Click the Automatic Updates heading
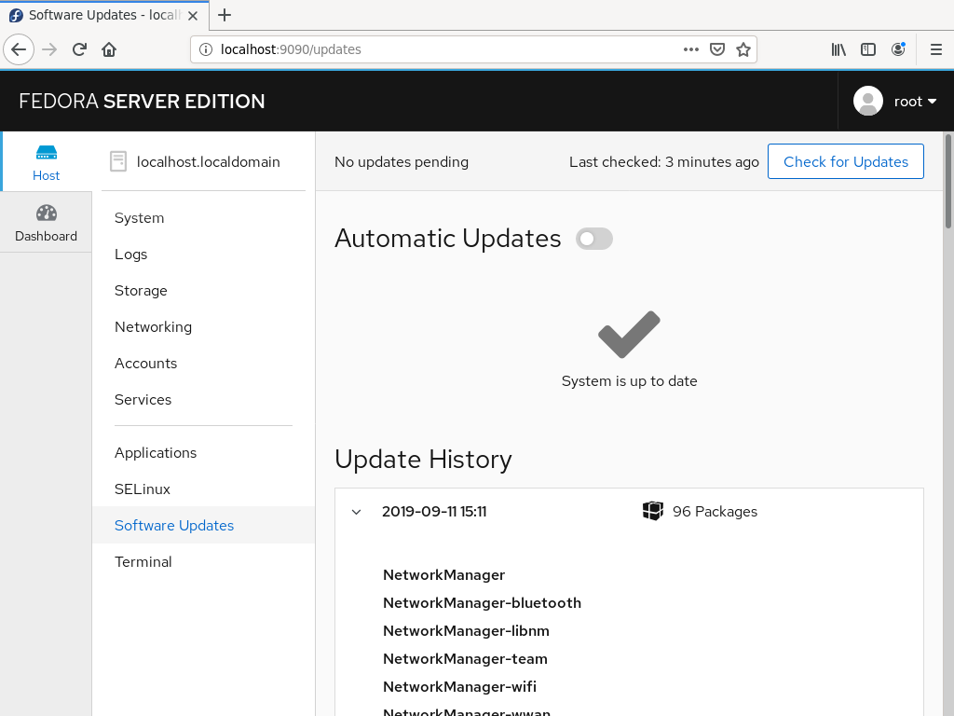 click(448, 239)
